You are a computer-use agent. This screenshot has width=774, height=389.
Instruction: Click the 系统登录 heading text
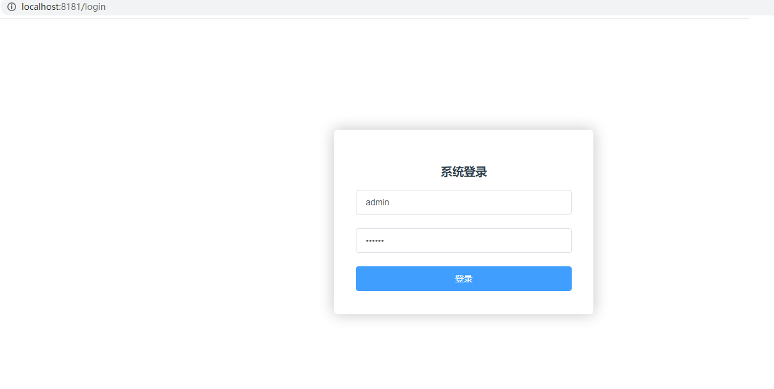pos(464,172)
